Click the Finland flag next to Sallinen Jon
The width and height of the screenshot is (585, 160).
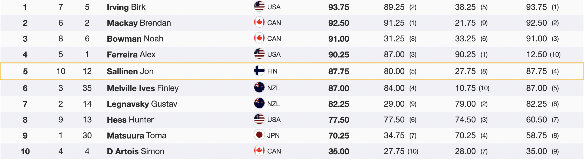coord(259,70)
